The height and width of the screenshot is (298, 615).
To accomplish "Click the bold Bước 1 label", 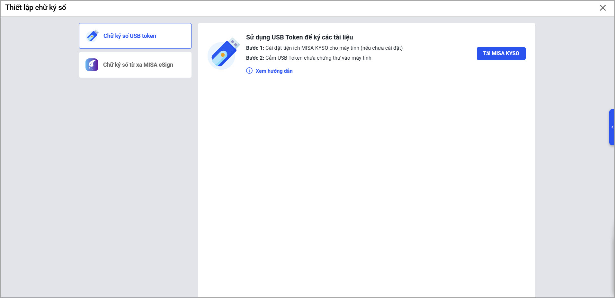I will [255, 48].
